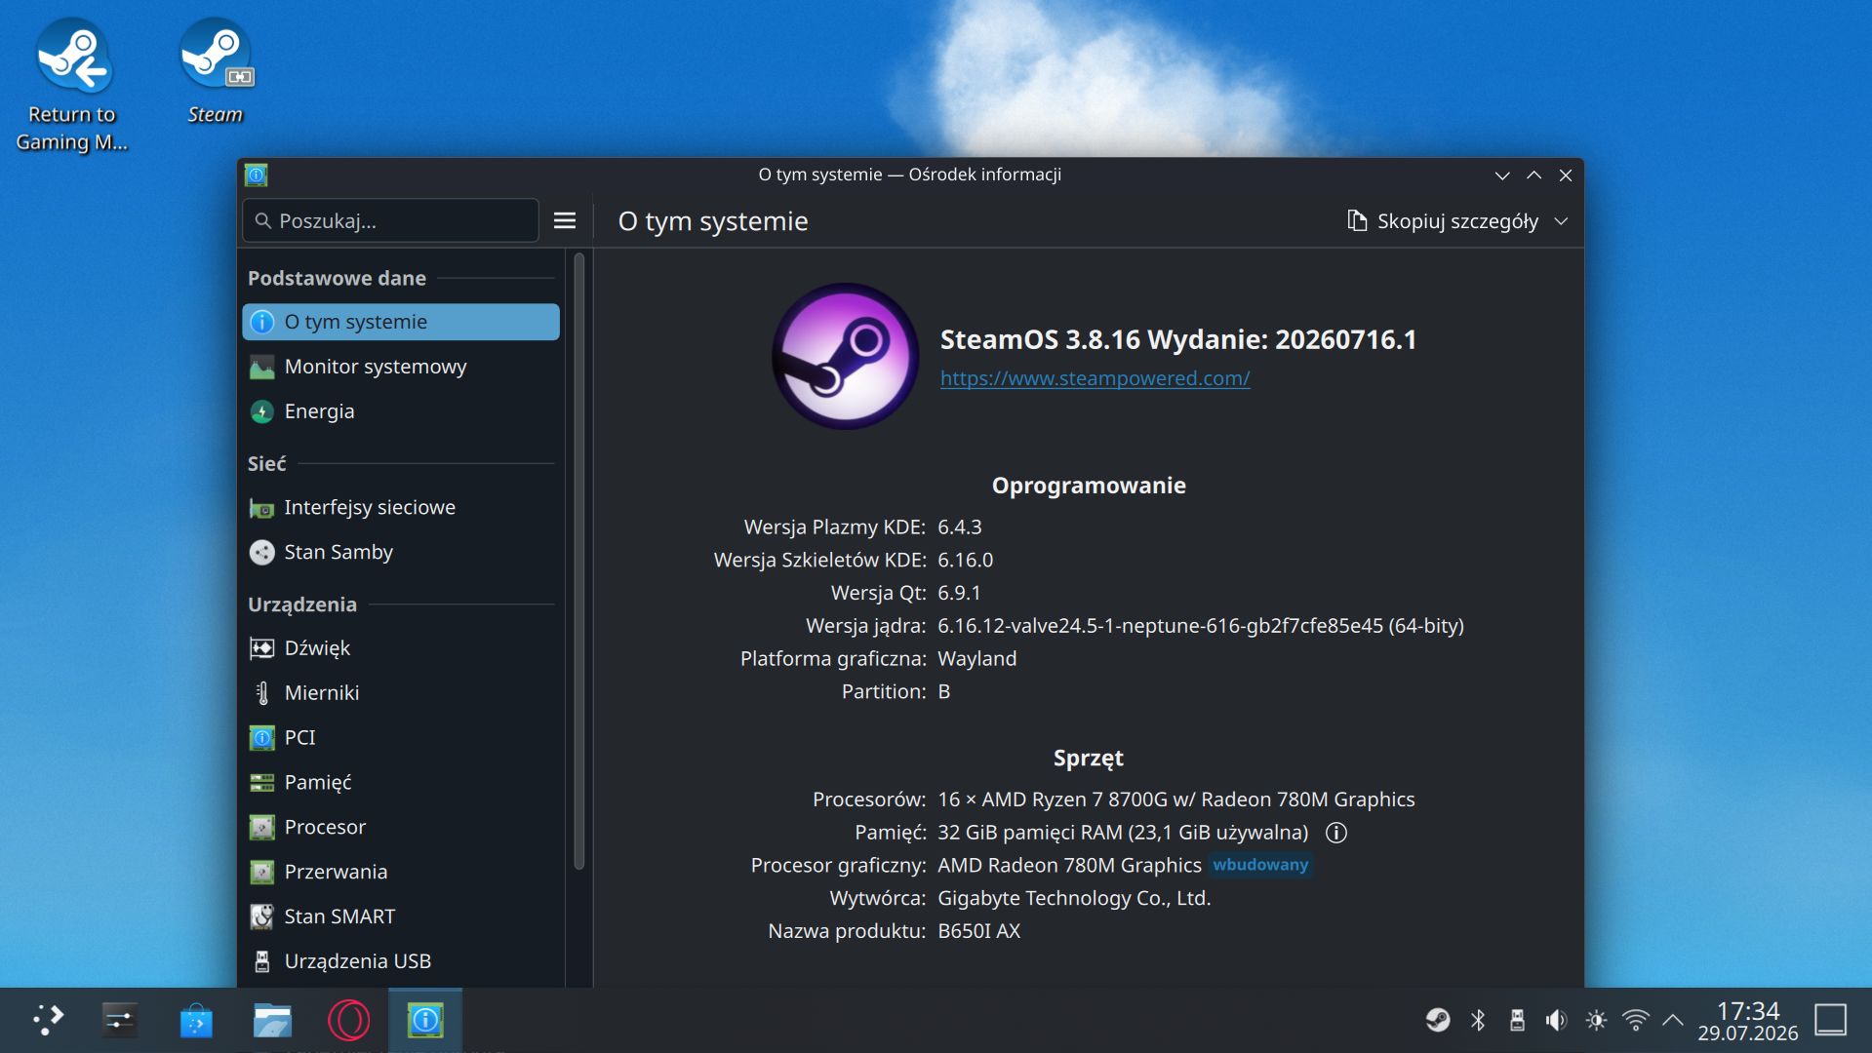Open System Settings from the taskbar

pos(119,1020)
